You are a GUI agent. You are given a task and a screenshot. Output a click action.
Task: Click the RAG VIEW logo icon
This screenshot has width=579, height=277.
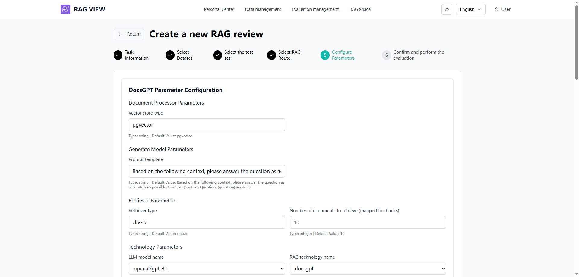[x=65, y=9]
